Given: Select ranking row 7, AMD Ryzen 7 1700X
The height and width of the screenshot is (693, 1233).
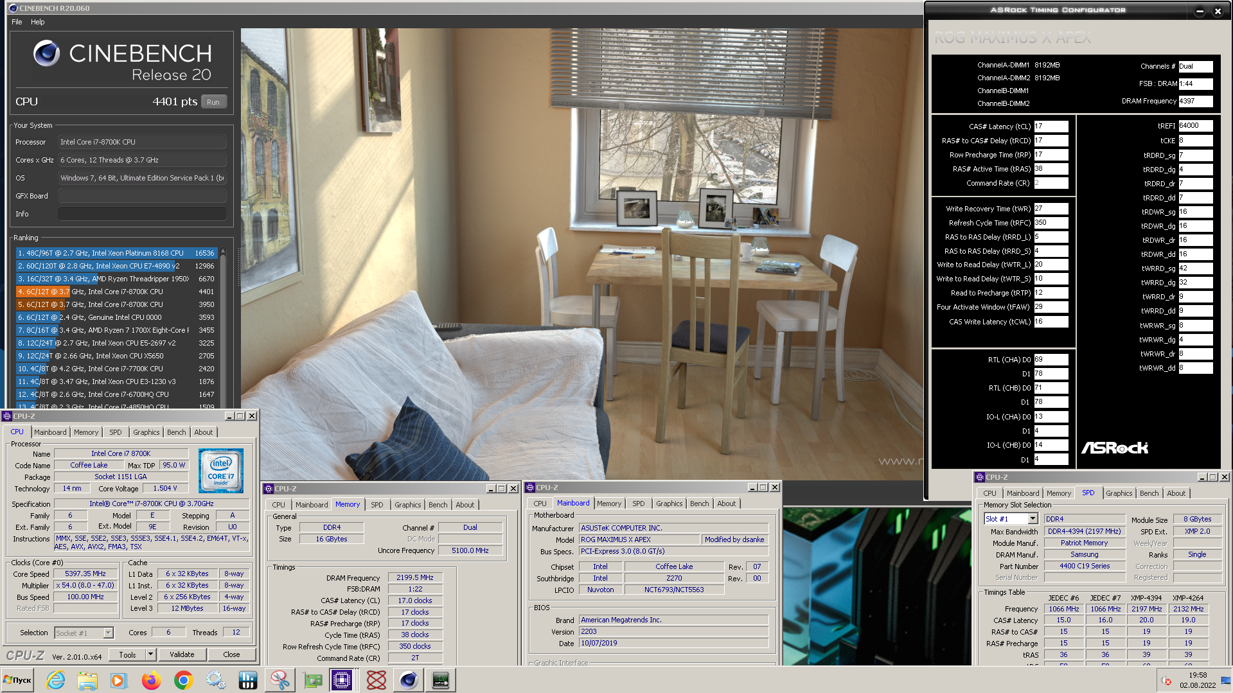Looking at the screenshot, I should (x=116, y=330).
